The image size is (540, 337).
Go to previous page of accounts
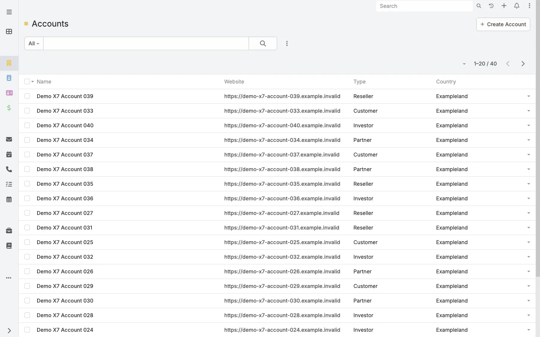508,64
